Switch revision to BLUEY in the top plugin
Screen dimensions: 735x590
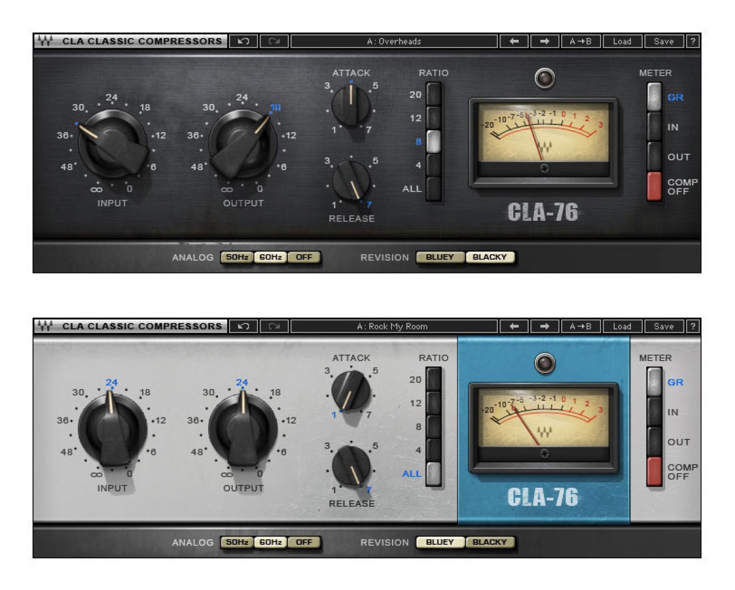440,258
